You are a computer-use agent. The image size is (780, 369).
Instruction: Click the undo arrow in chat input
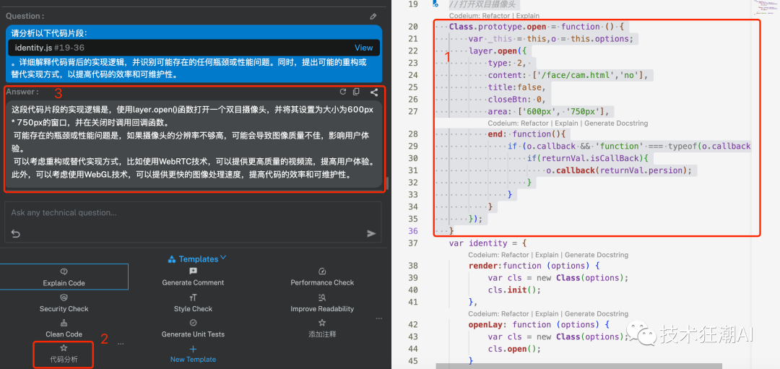tap(15, 233)
